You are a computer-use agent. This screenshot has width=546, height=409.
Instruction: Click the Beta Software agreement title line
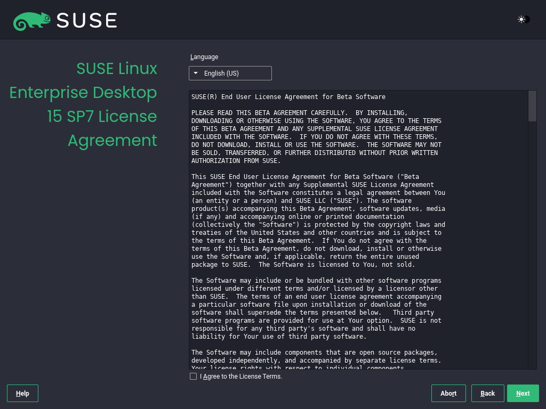pos(288,96)
